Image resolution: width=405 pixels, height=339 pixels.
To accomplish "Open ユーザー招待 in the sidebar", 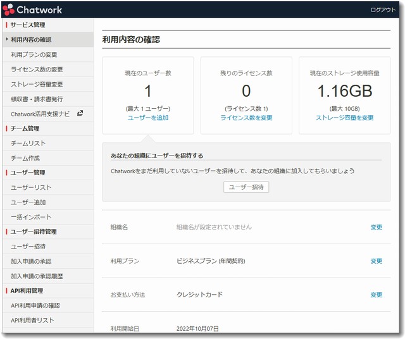I will (x=48, y=247).
